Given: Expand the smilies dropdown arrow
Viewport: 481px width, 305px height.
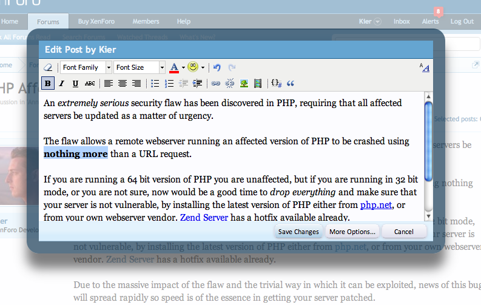Looking at the screenshot, I should pos(203,67).
